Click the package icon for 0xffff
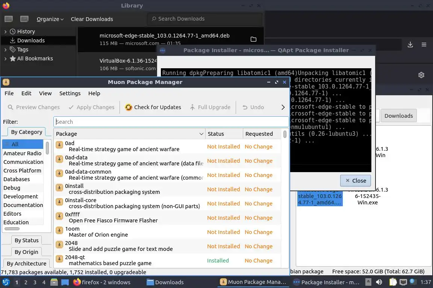The width and height of the screenshot is (433, 288). [59, 216]
